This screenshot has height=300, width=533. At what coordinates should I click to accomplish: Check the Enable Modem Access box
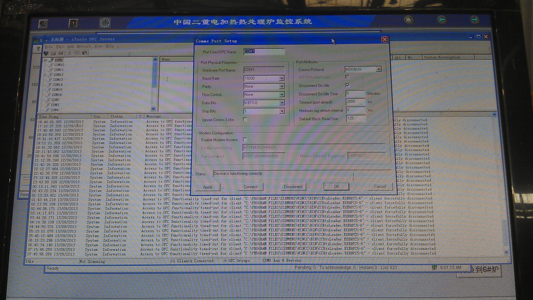pos(245,139)
